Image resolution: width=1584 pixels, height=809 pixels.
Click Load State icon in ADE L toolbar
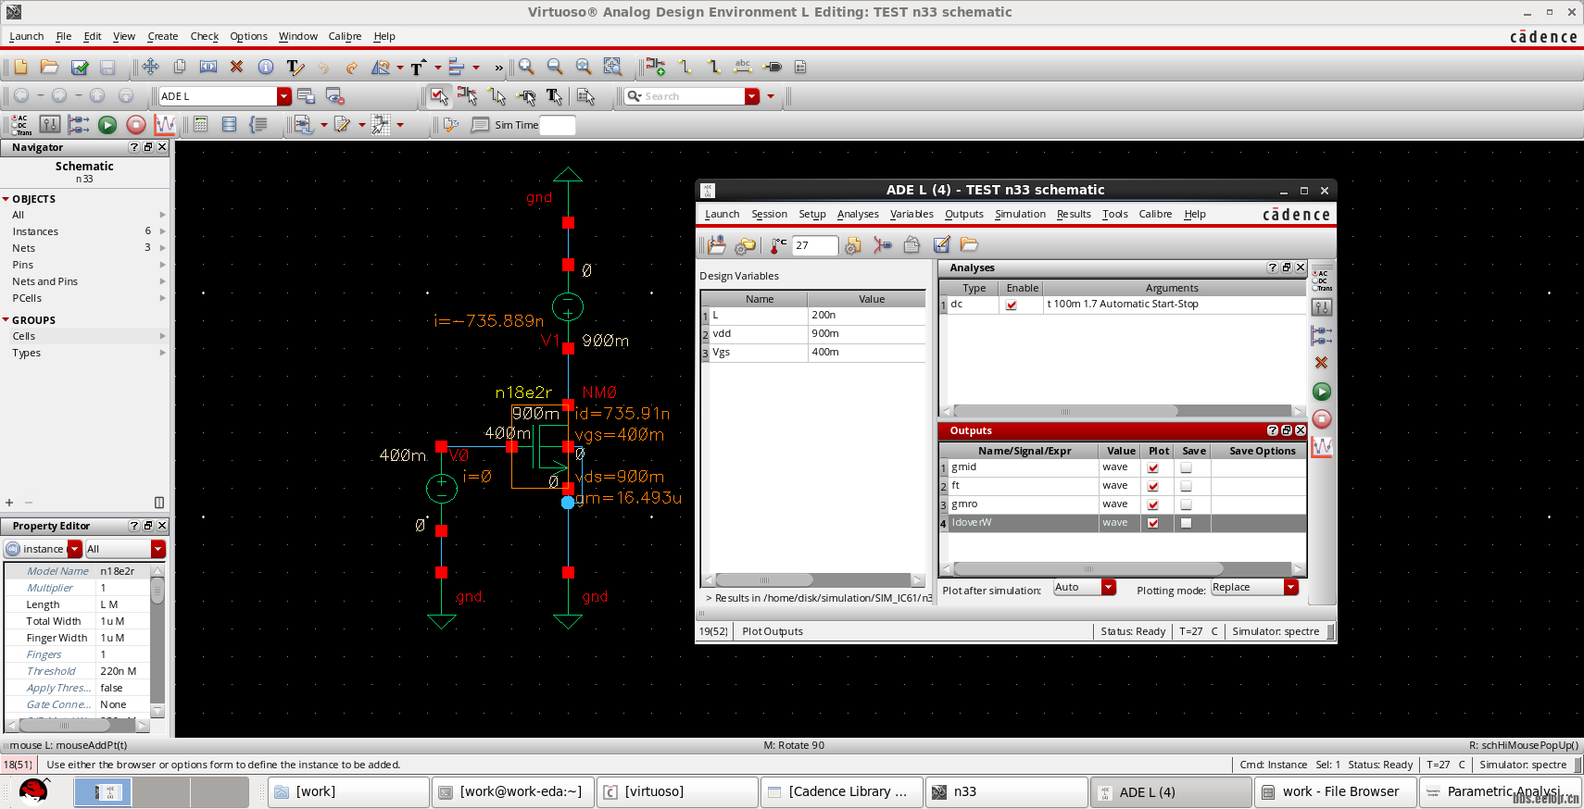click(969, 244)
